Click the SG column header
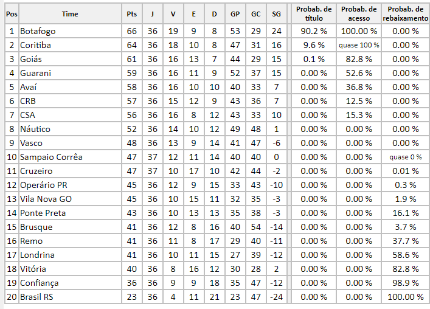 pyautogui.click(x=277, y=14)
